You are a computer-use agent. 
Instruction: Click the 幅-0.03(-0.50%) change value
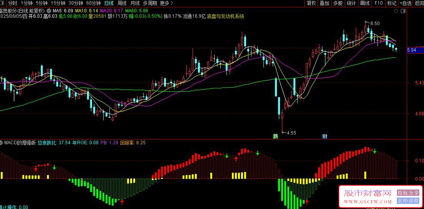pos(145,16)
